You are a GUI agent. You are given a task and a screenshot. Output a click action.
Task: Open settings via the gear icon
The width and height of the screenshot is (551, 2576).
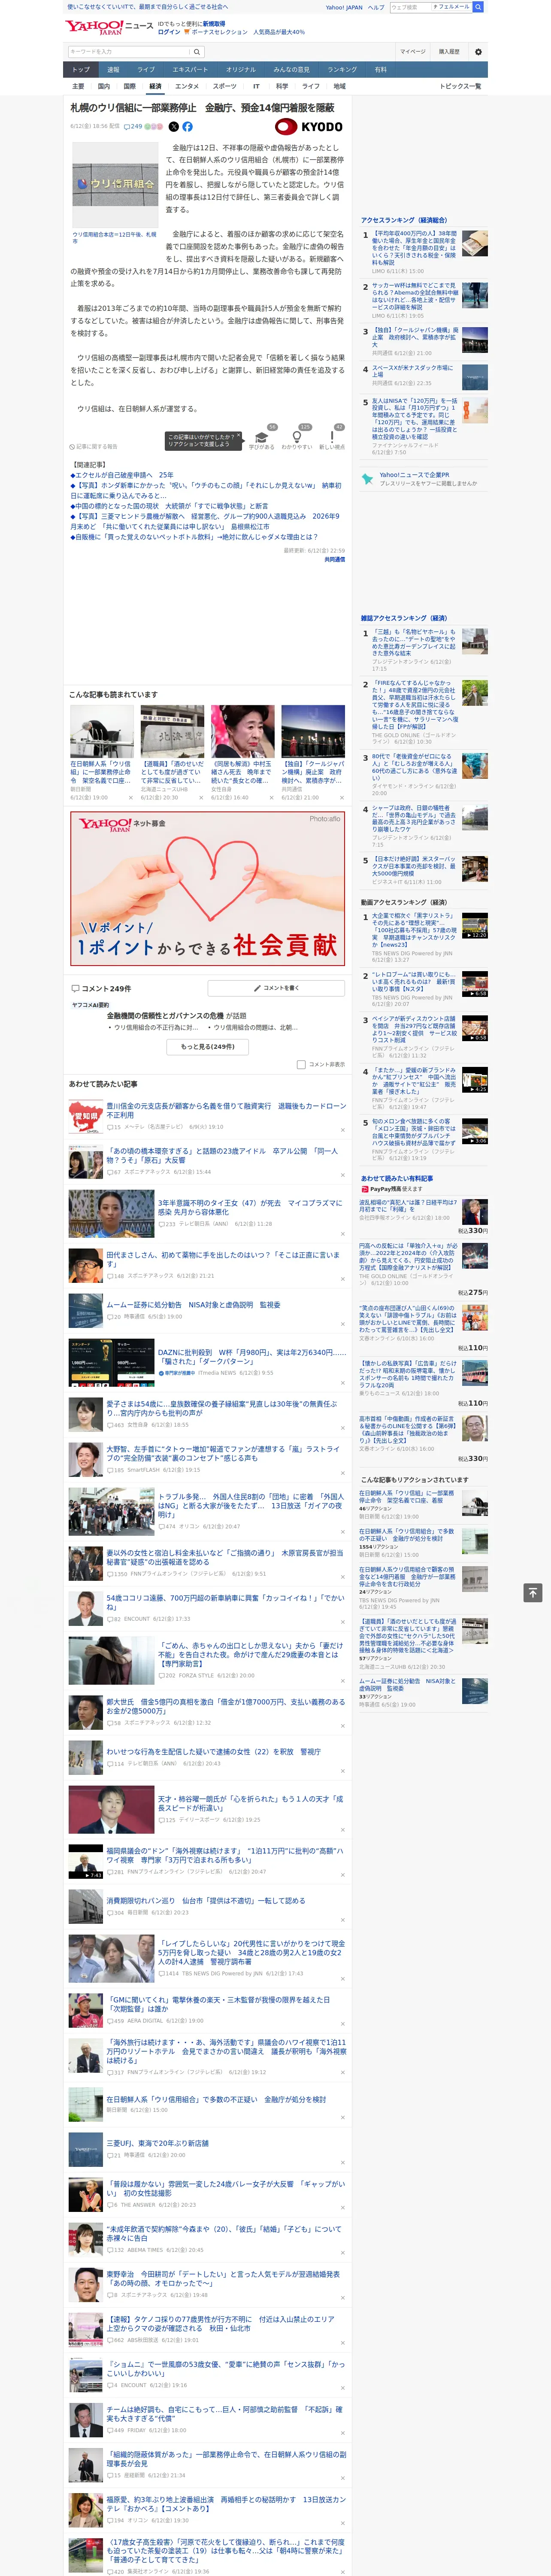[478, 52]
